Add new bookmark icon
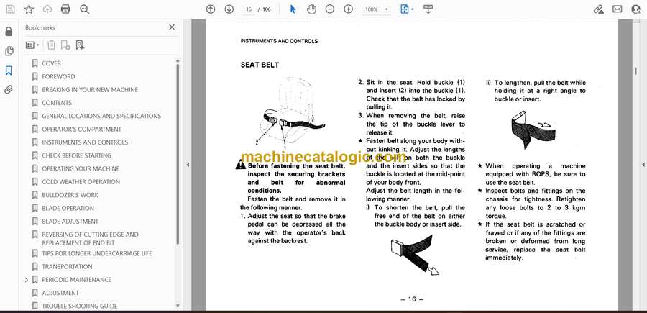The image size is (647, 313). click(x=65, y=45)
